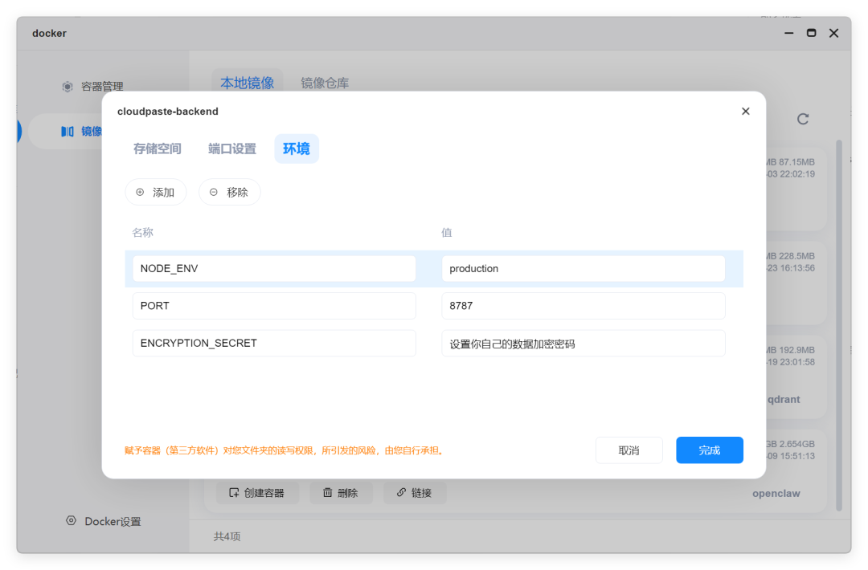Viewport: 868px width, 570px height.
Task: Select the 环境 tab
Action: pos(297,149)
